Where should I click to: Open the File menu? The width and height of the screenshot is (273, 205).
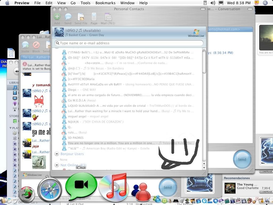tap(37, 3)
